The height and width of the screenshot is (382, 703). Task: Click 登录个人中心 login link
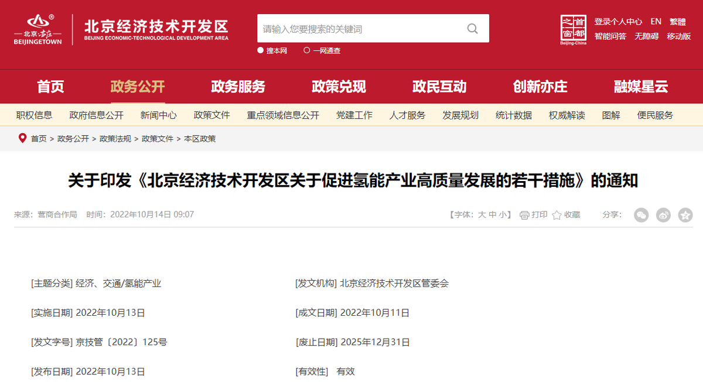pos(618,22)
